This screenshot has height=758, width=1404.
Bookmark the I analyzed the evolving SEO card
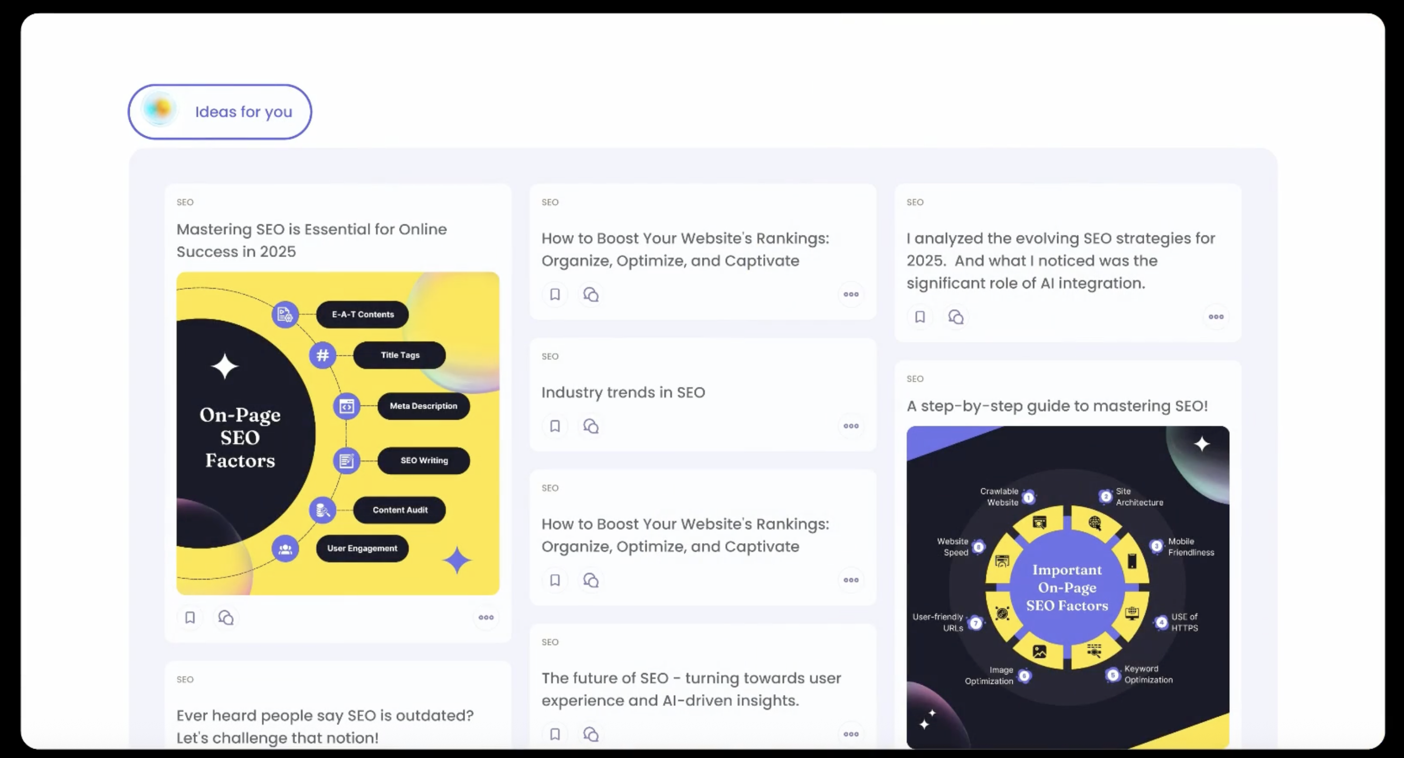coord(920,317)
